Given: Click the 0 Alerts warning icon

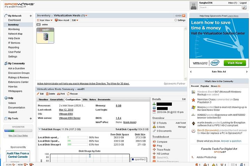Looking at the screenshot, I should pos(154,127).
